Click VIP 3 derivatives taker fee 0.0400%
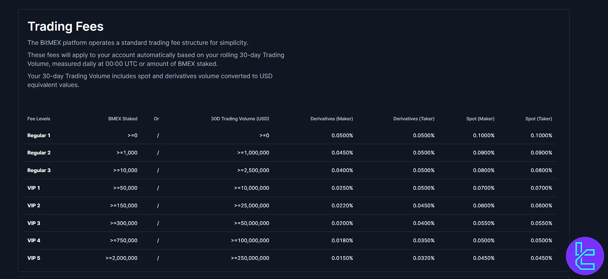The image size is (608, 279). (424, 223)
